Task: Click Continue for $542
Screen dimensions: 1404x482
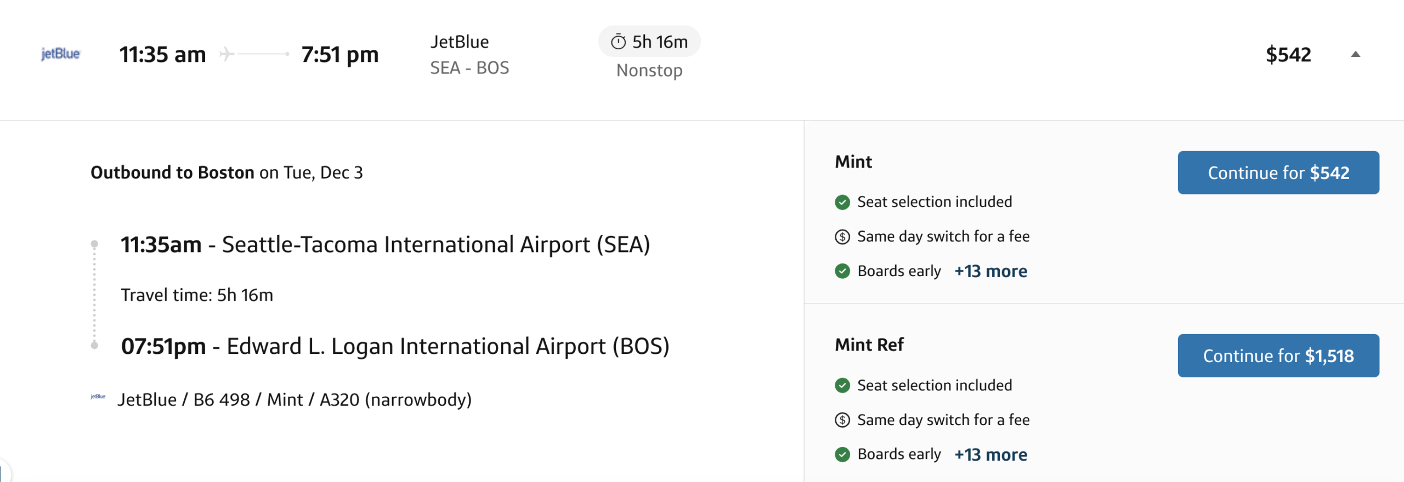Action: point(1278,173)
